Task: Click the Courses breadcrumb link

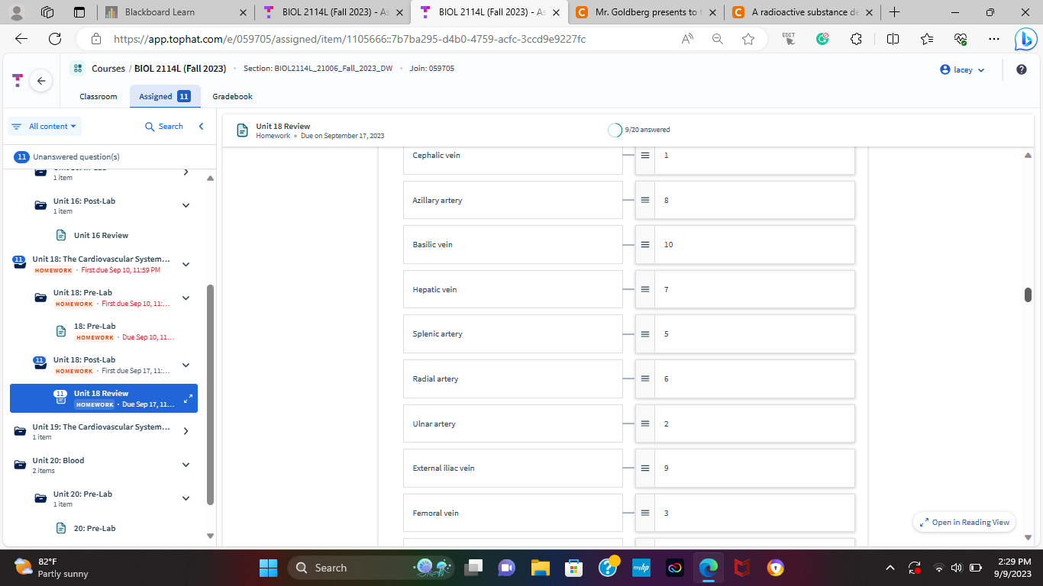Action: 108,69
